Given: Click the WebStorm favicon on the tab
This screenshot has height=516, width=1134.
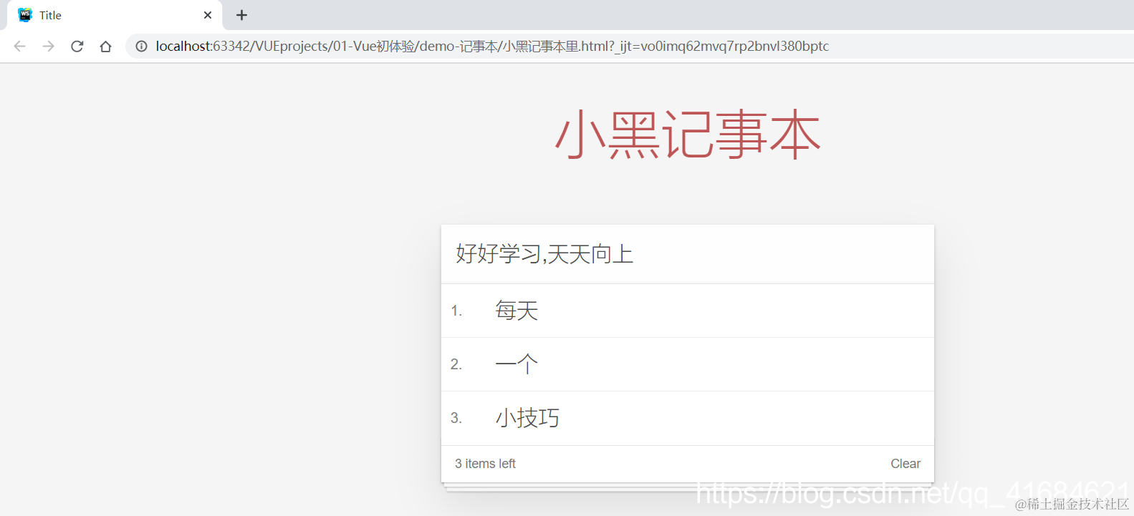Looking at the screenshot, I should pyautogui.click(x=25, y=15).
